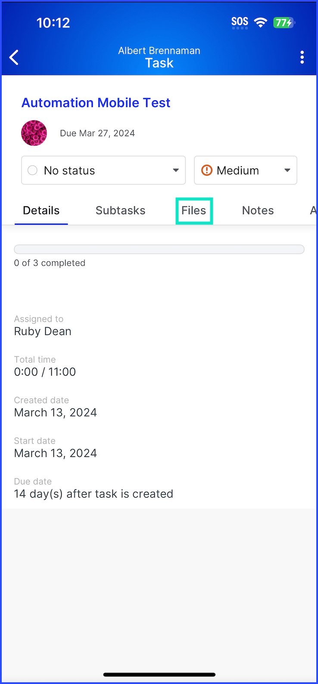Viewport: 318px width, 684px height.
Task: Tap the Total time 0:00 / 11:00 value
Action: pyautogui.click(x=45, y=372)
